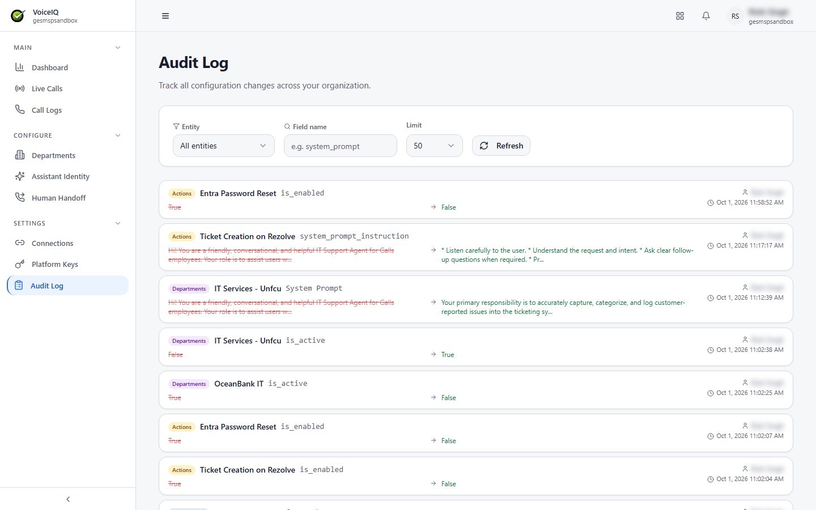Open Call Logs page
The image size is (816, 510).
pyautogui.click(x=67, y=110)
